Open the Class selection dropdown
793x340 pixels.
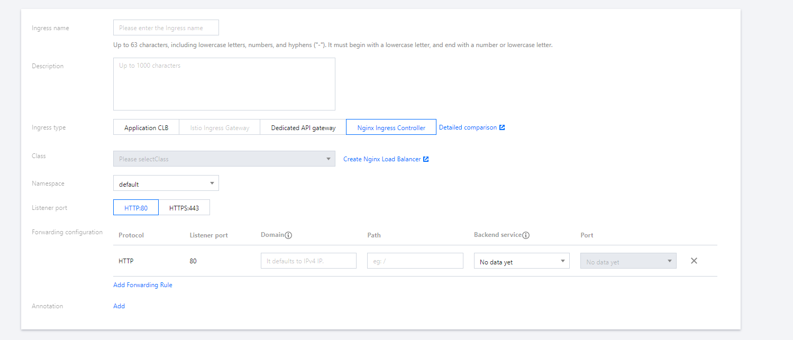tap(224, 159)
